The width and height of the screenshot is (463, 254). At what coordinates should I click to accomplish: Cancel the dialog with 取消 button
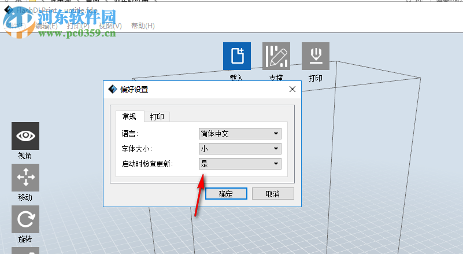pos(273,194)
